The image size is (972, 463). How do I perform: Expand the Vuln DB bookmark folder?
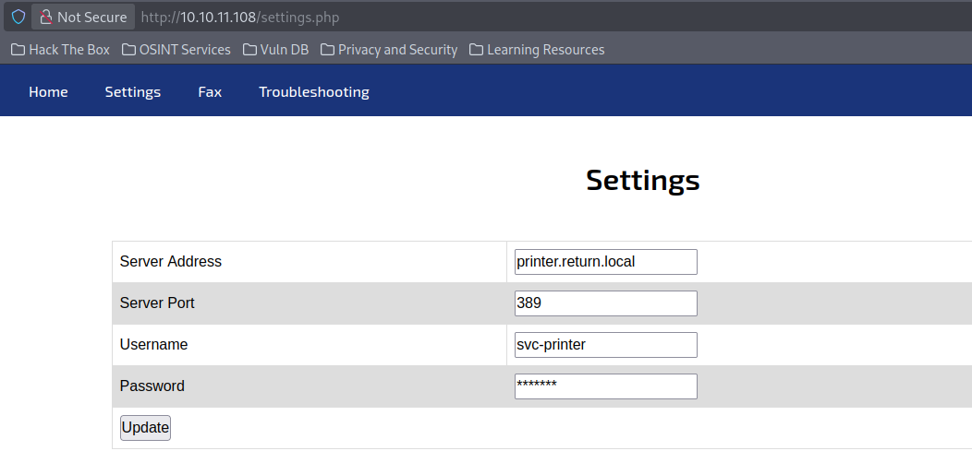(x=276, y=50)
